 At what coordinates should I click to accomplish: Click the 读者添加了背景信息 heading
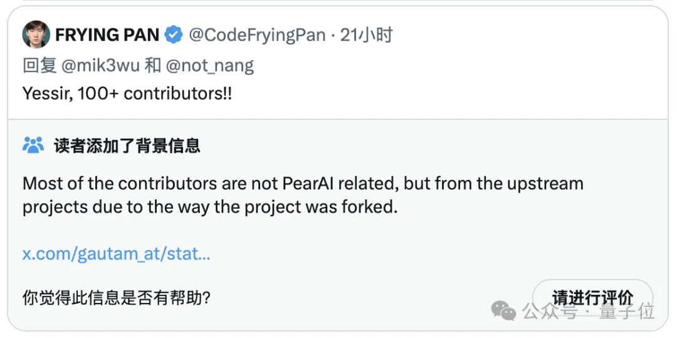click(x=127, y=146)
